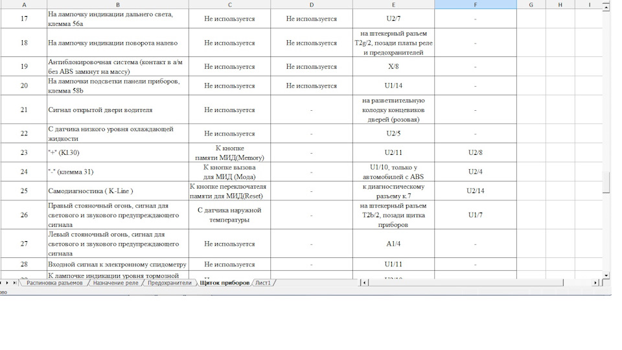Select column E header
Image resolution: width=622 pixels, height=350 pixels.
click(393, 5)
